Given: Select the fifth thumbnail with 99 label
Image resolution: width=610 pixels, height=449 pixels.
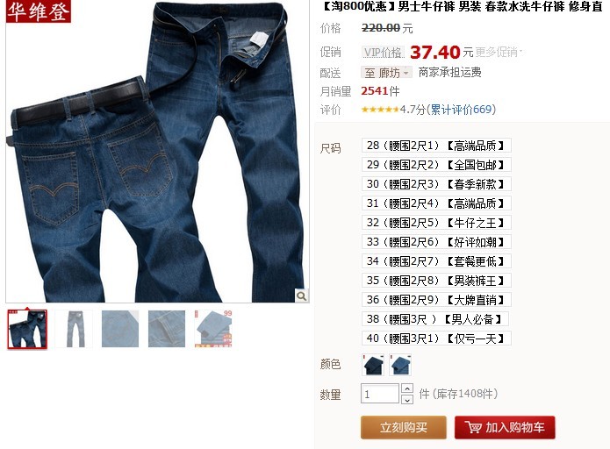Looking at the screenshot, I should click(x=213, y=329).
